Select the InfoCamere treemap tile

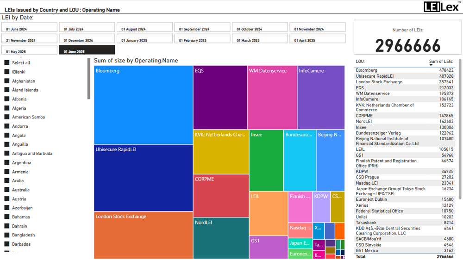point(321,98)
